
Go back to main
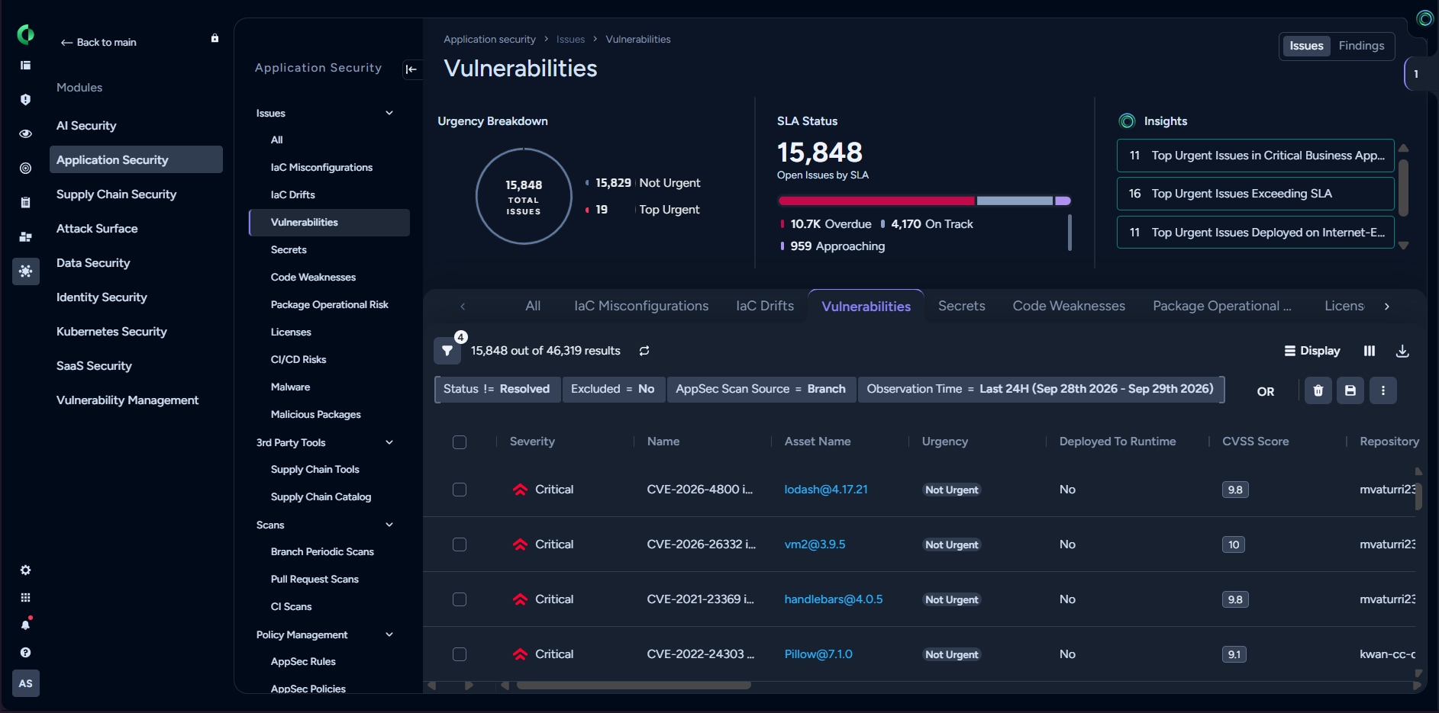click(x=98, y=42)
